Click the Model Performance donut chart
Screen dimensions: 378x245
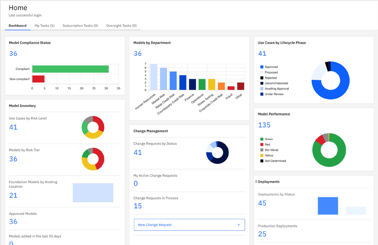(329, 150)
